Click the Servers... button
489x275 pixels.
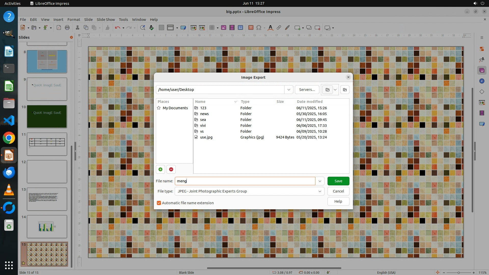[x=307, y=90]
